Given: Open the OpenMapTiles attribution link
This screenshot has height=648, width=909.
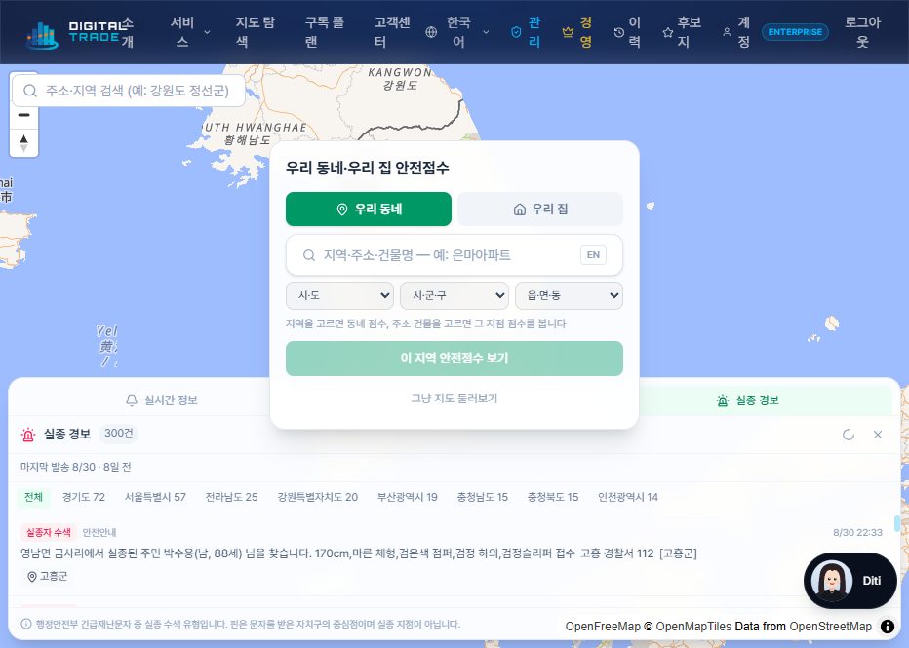Looking at the screenshot, I should tap(693, 626).
